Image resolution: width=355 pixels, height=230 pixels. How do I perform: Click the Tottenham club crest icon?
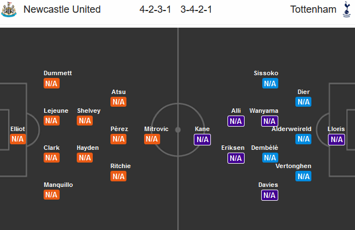point(346,10)
